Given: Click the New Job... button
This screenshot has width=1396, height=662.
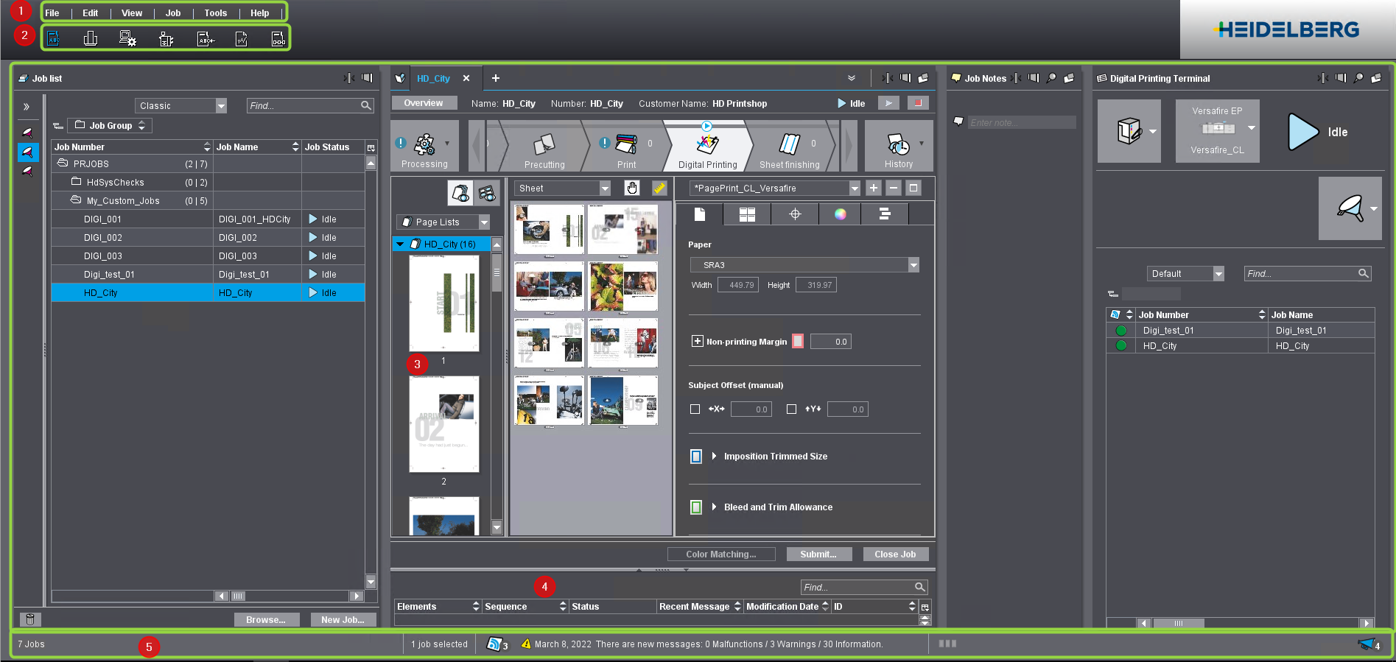Looking at the screenshot, I should pos(343,620).
